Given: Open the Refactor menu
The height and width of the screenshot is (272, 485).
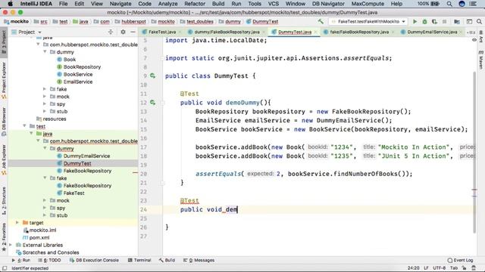Looking at the screenshot, I should (x=195, y=4).
